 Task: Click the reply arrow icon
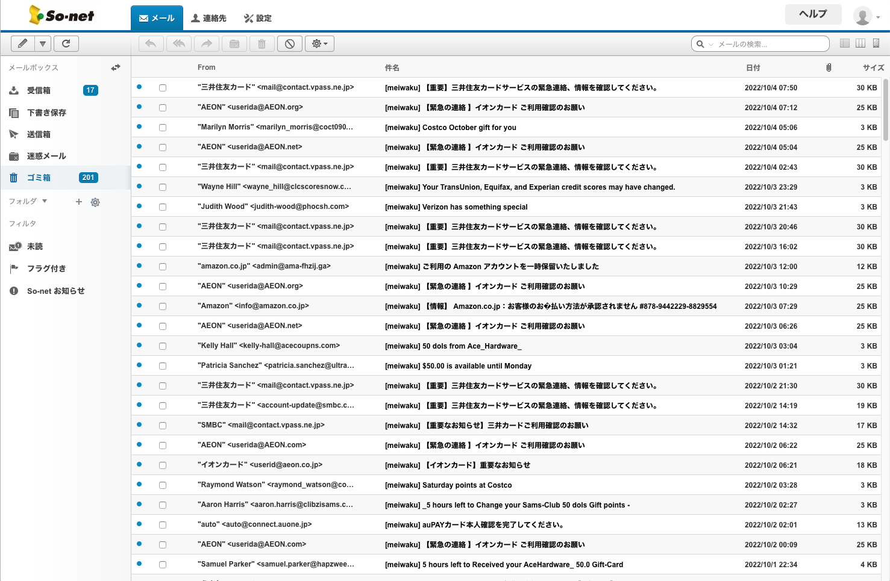click(151, 43)
